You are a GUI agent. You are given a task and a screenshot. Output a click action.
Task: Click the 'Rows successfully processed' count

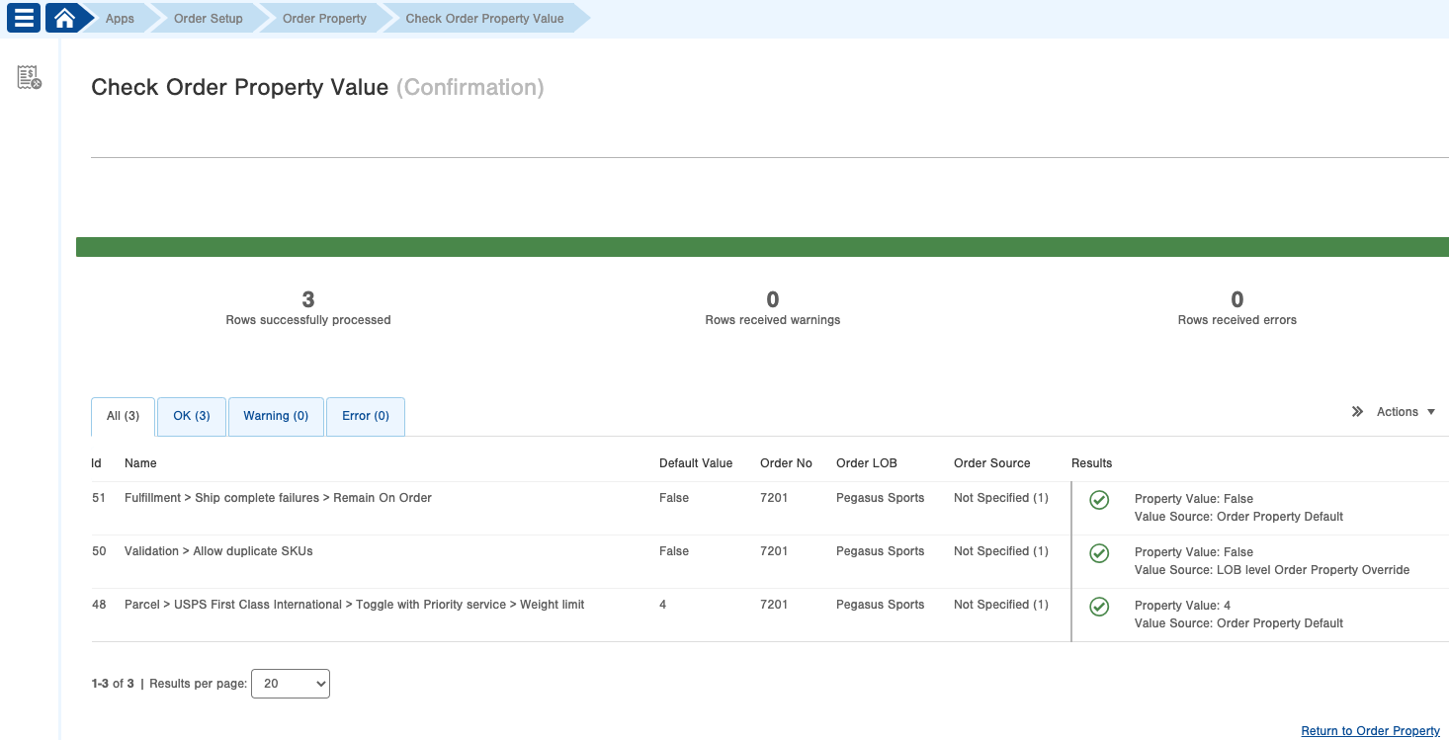(308, 299)
